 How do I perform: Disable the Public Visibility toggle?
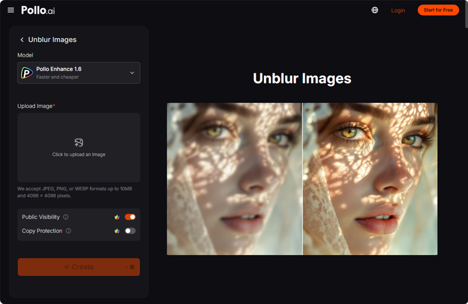[130, 217]
